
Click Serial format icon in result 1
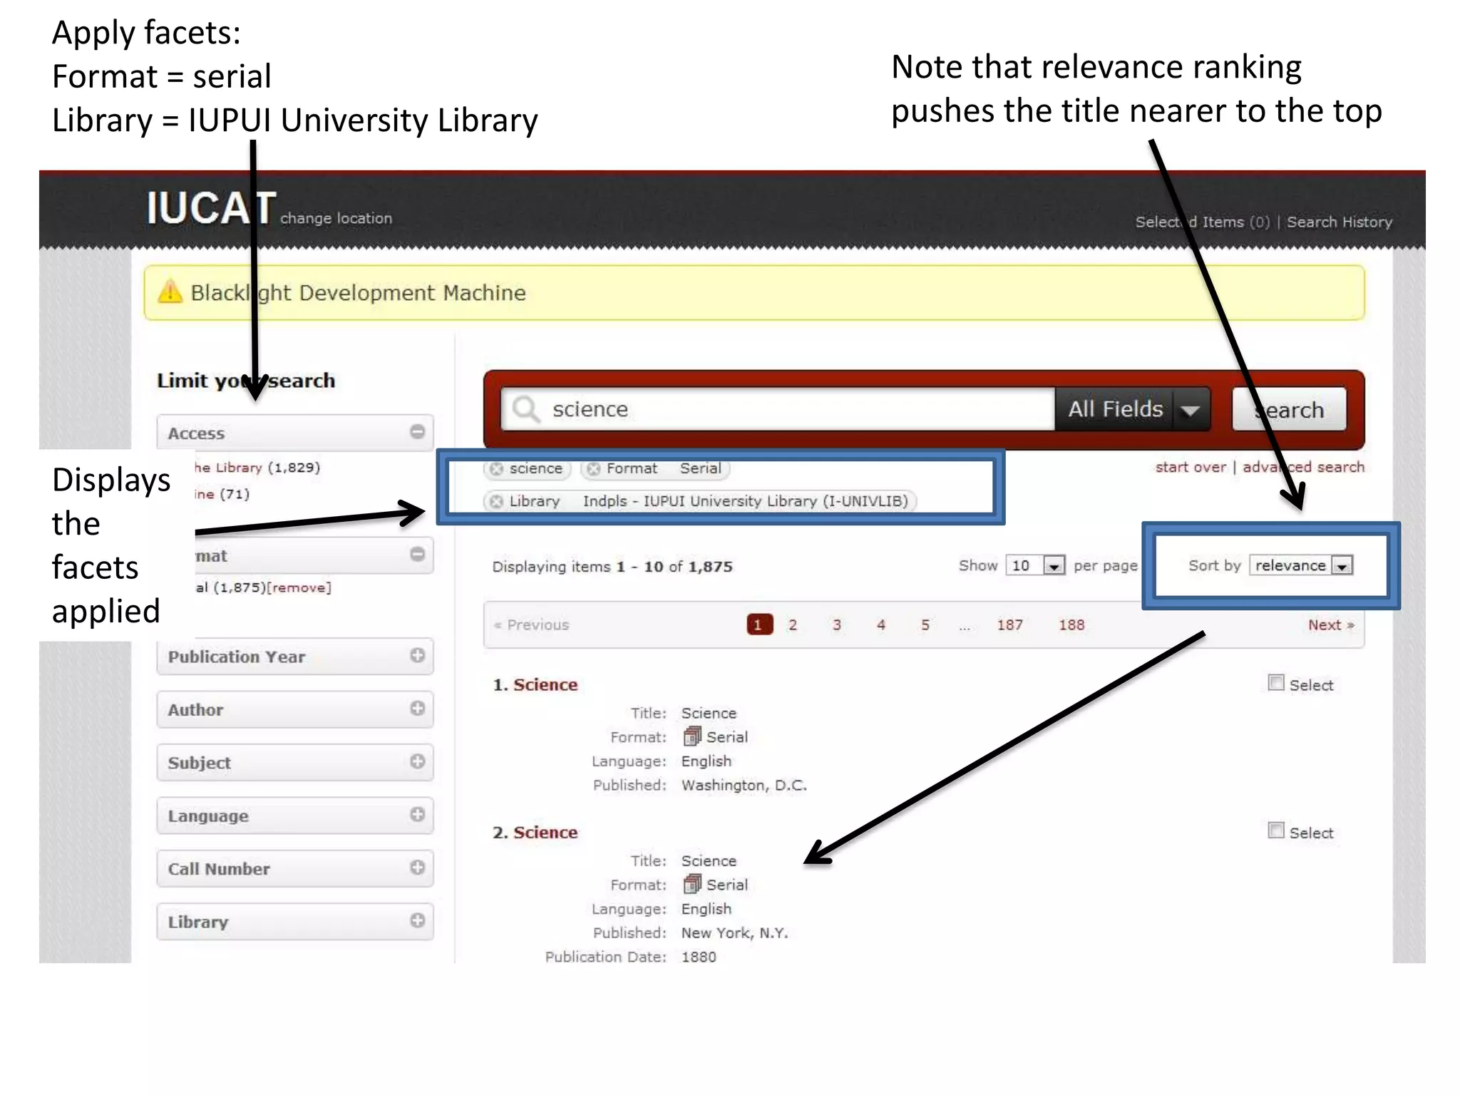(x=692, y=736)
